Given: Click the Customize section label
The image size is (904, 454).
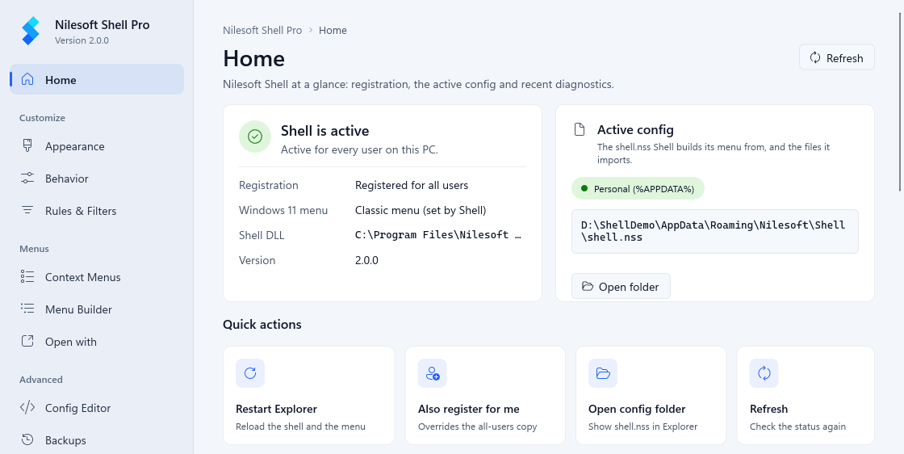Looking at the screenshot, I should (x=42, y=118).
